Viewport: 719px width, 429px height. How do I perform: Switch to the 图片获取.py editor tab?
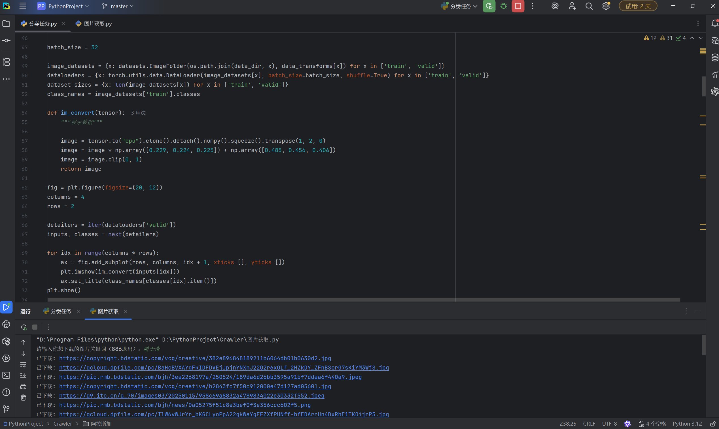[x=94, y=24]
